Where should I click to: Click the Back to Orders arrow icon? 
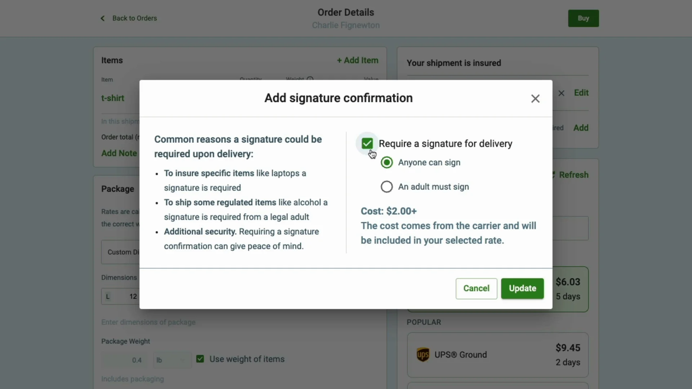[x=103, y=18]
